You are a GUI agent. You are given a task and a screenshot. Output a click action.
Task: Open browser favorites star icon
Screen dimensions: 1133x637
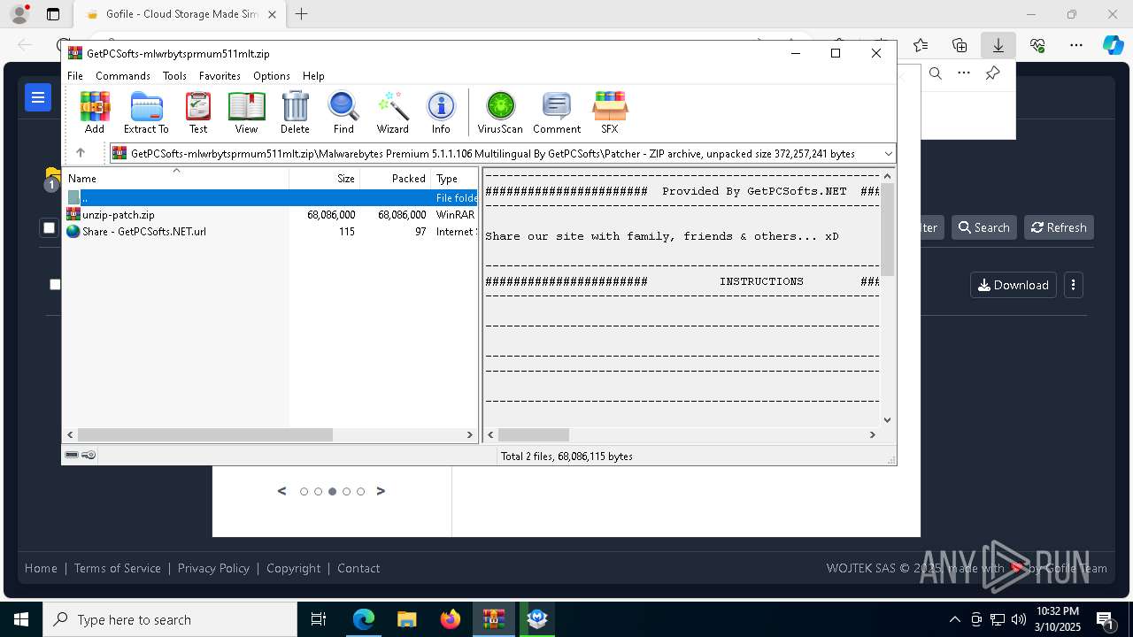tap(921, 45)
